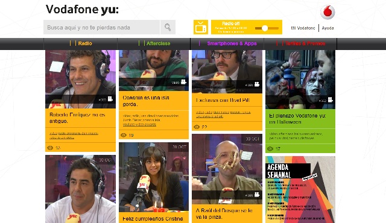Open the Brad Pitt exclusive video thumbnail

pos(227,72)
